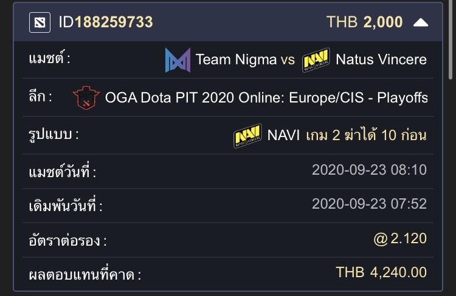This screenshot has width=456, height=296.
Task: Click the THB 2,000 stake amount
Action: [x=364, y=22]
